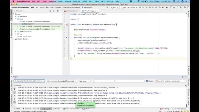Screen dimensions: 199x112
Task: Toggle the Regex checkbox
Action: click(x=147, y=81)
